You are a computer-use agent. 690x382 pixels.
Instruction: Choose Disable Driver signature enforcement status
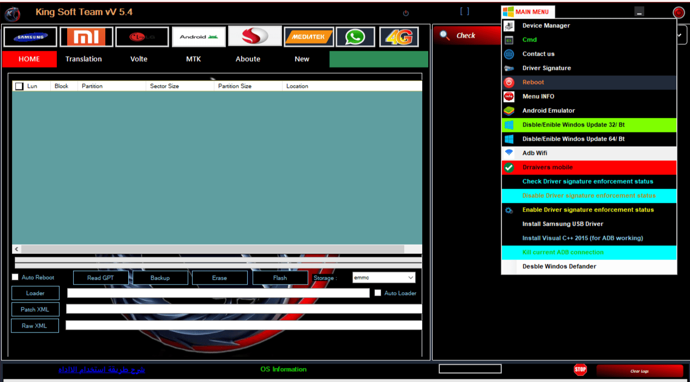[589, 196]
